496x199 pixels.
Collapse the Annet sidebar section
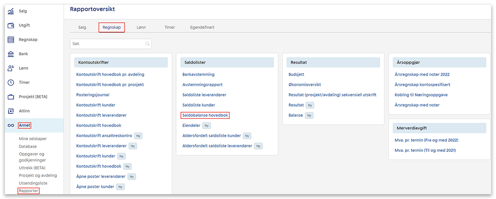click(x=24, y=126)
